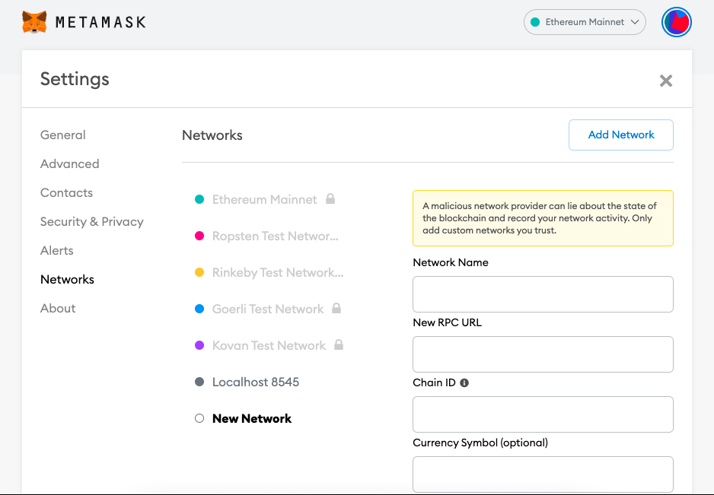Open Contacts settings
The image size is (714, 495).
coord(66,192)
